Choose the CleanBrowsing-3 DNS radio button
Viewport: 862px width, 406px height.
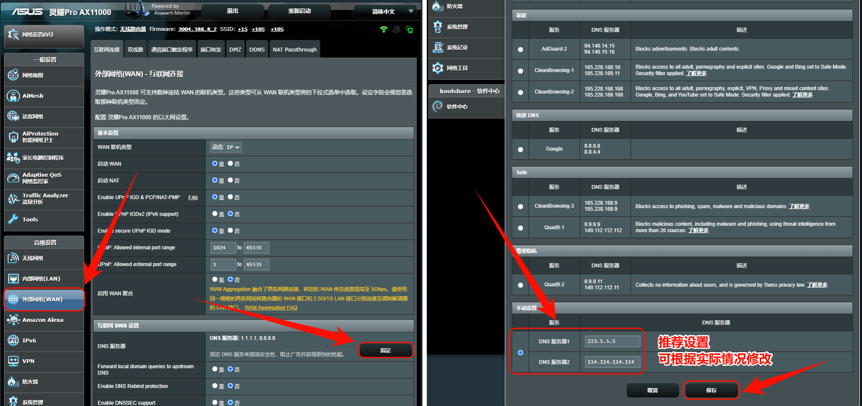coord(520,206)
